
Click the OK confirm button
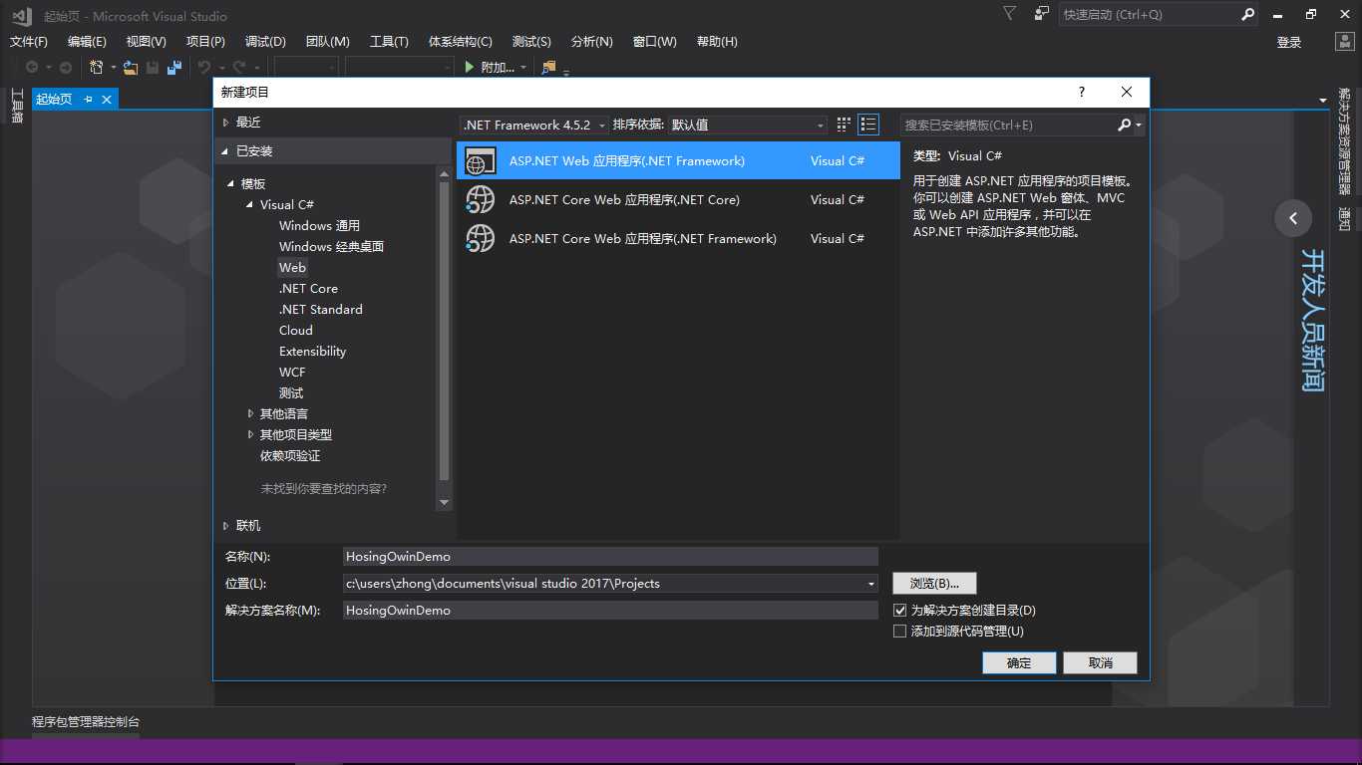pyautogui.click(x=1019, y=663)
